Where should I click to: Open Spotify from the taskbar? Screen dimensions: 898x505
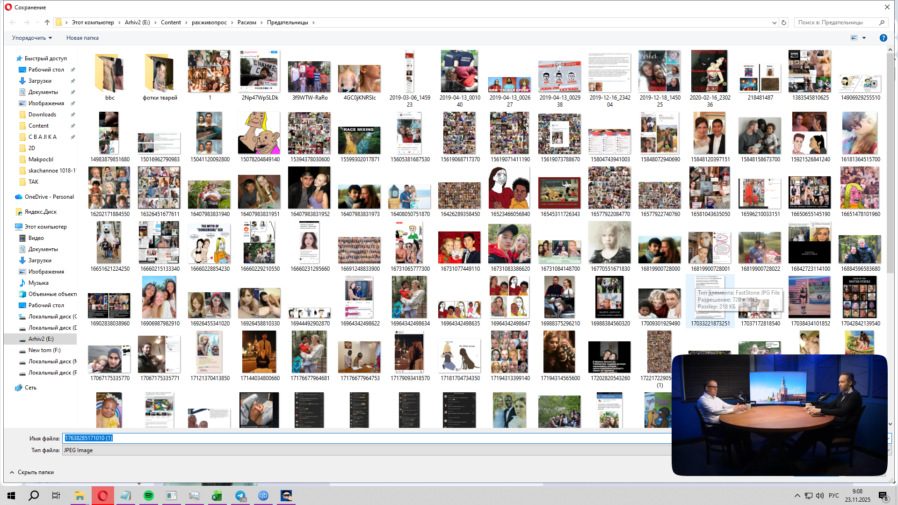[x=148, y=496]
